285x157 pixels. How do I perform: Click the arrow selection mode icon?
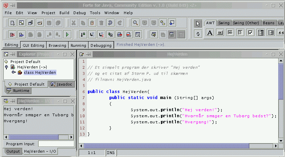[198, 23]
